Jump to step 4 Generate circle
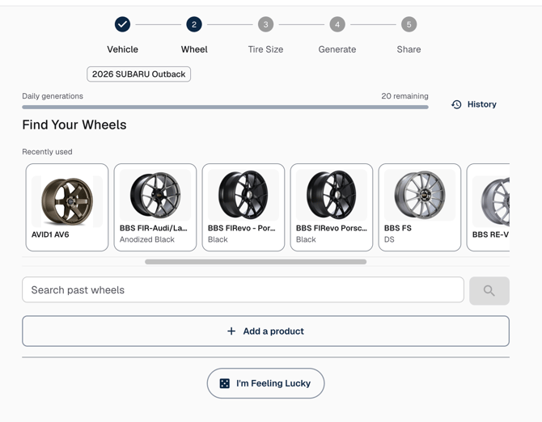This screenshot has height=422, width=542. pos(337,24)
